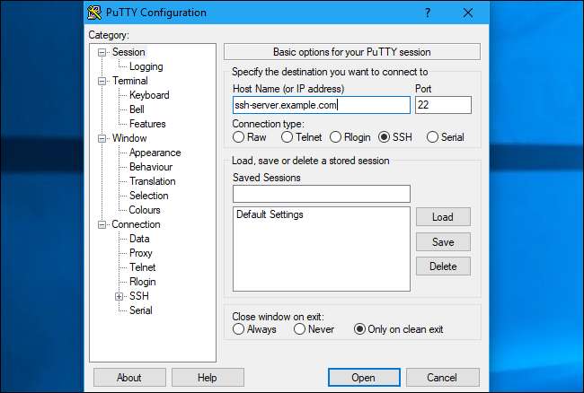Image resolution: width=584 pixels, height=393 pixels.
Task: Collapse the Terminal tree node
Action: click(x=103, y=81)
